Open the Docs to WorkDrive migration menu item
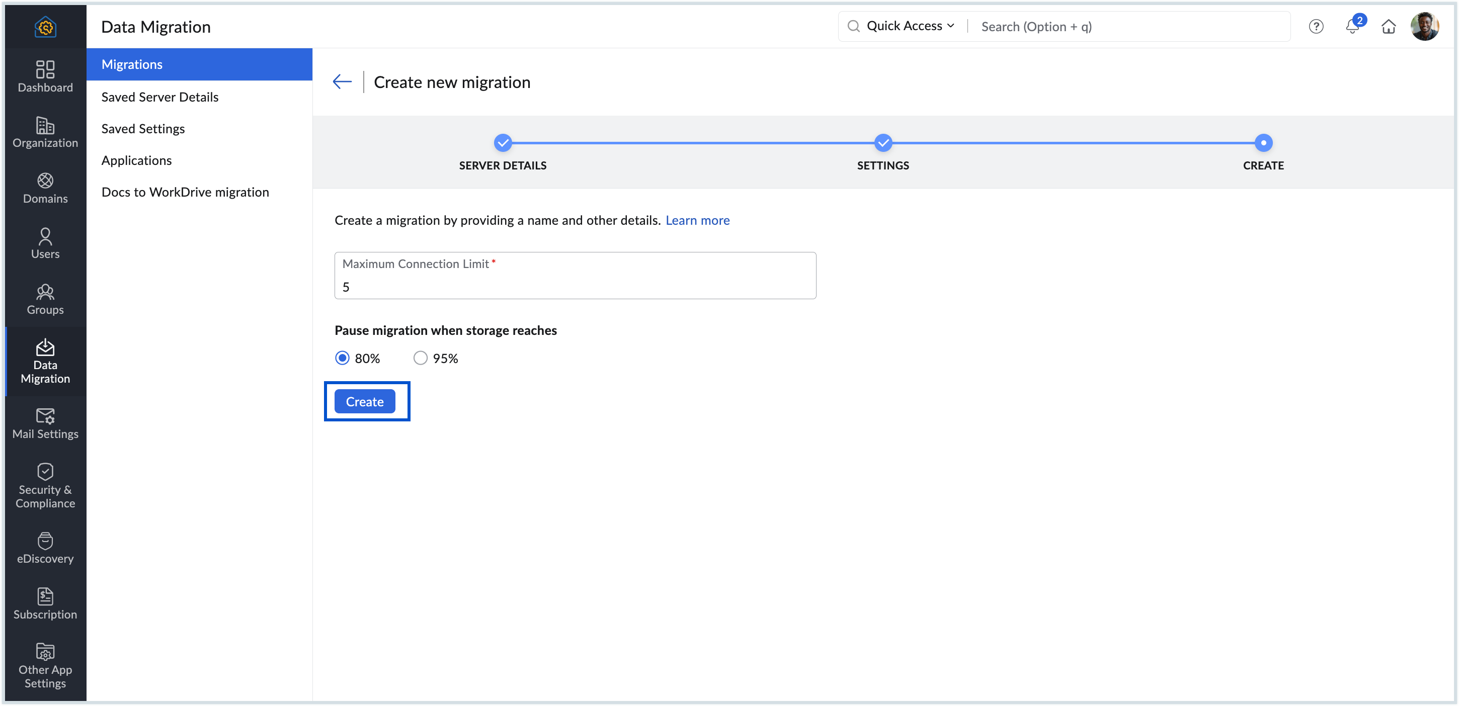 tap(185, 192)
